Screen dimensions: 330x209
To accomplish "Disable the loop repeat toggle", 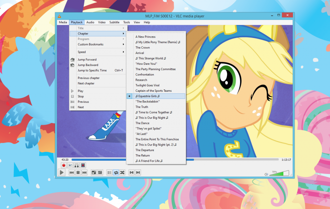I will [x=116, y=173].
